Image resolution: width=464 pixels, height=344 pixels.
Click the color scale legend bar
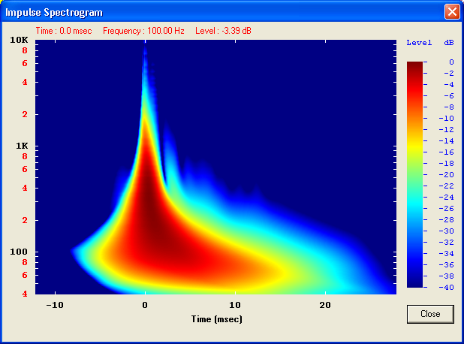click(x=415, y=175)
